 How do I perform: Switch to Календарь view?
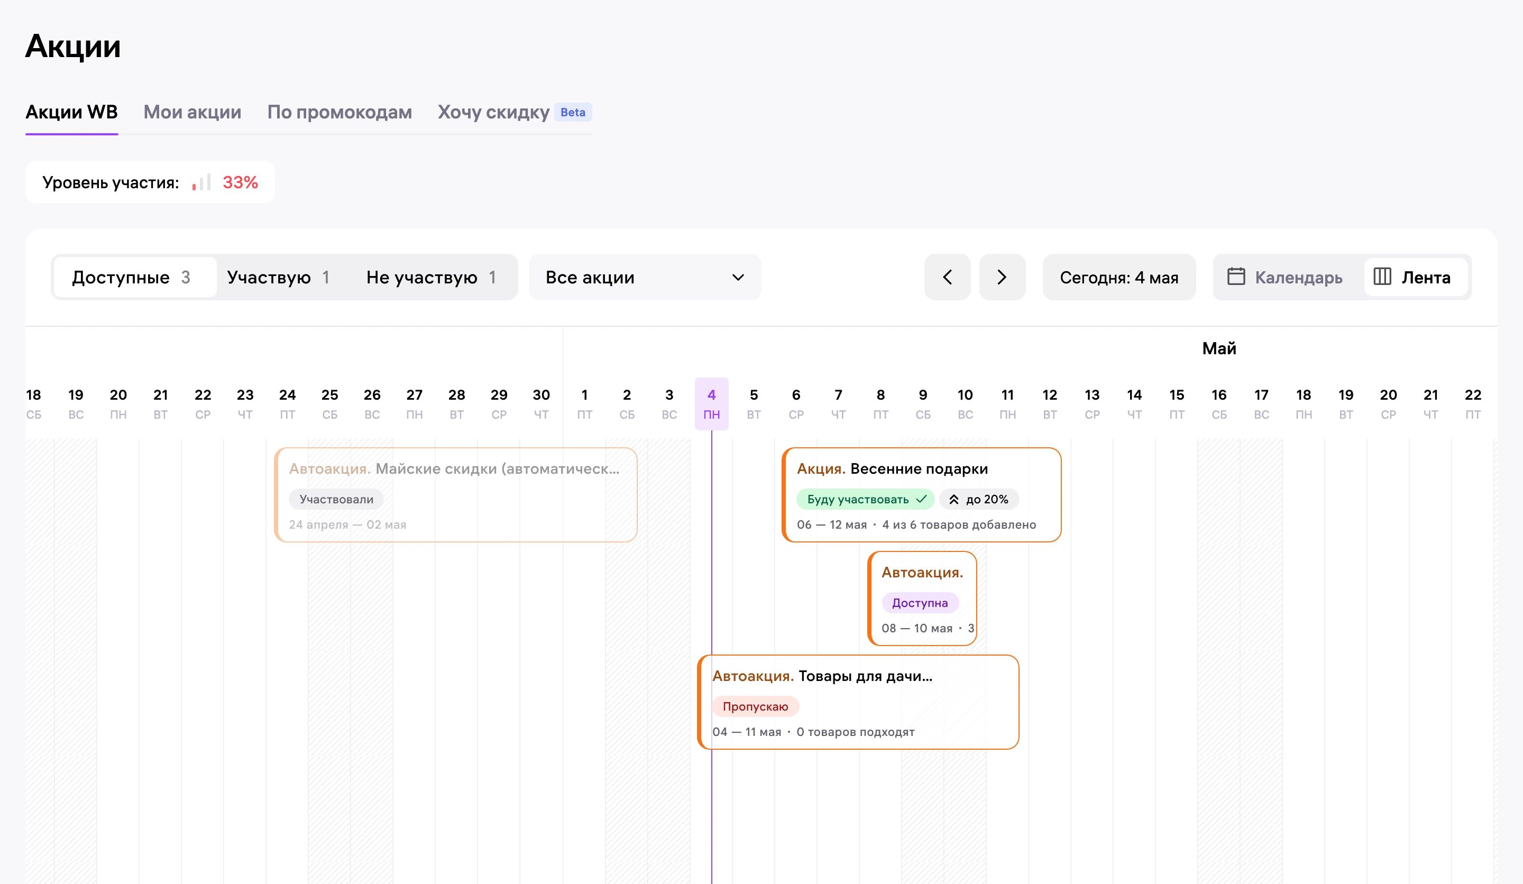[x=1285, y=278]
